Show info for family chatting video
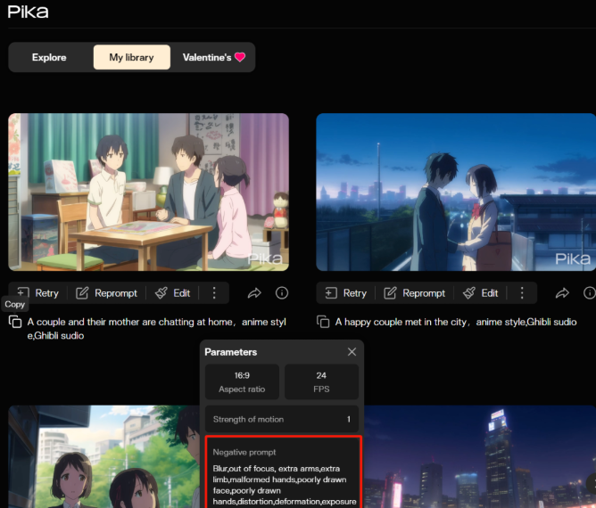The width and height of the screenshot is (596, 508). click(282, 292)
